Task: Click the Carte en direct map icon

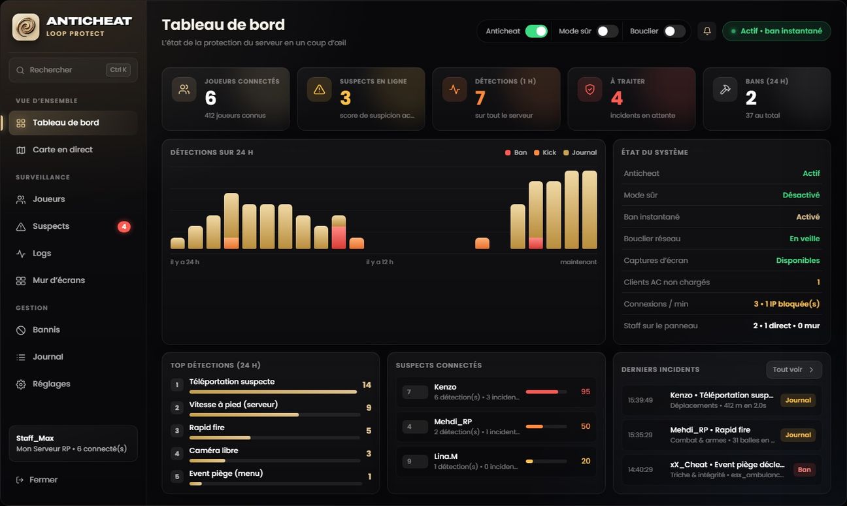Action: click(x=21, y=150)
